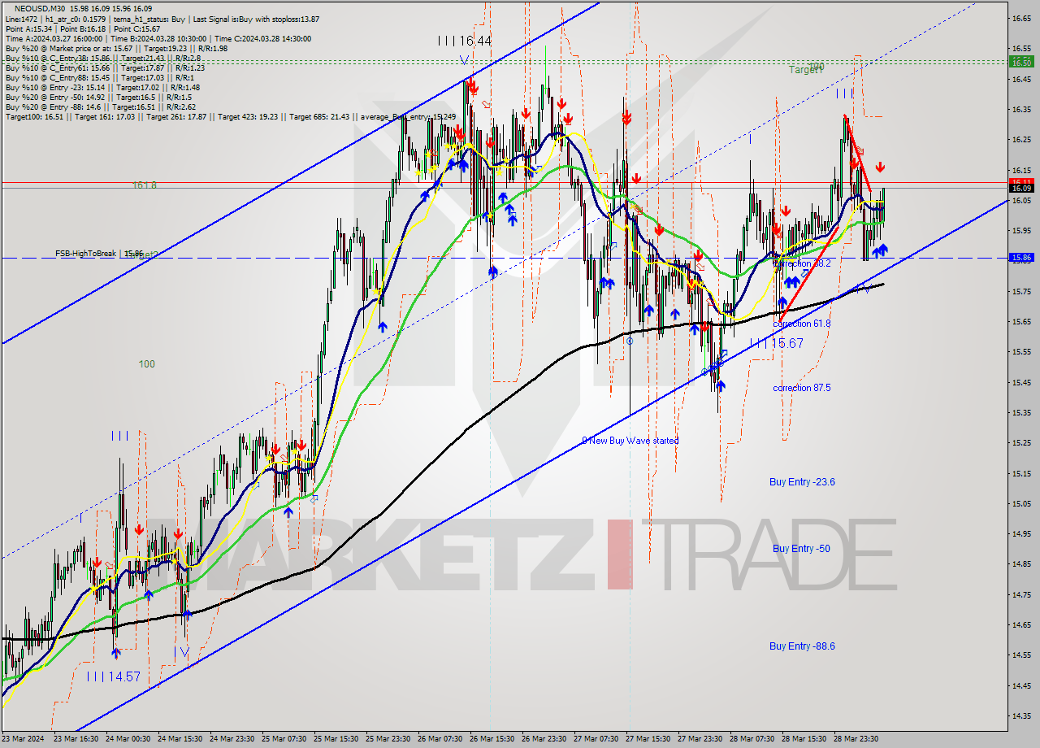This screenshot has width=1040, height=748.
Task: Click 'Time A:2024.03.27 16:00:00'
Action: tap(54, 38)
